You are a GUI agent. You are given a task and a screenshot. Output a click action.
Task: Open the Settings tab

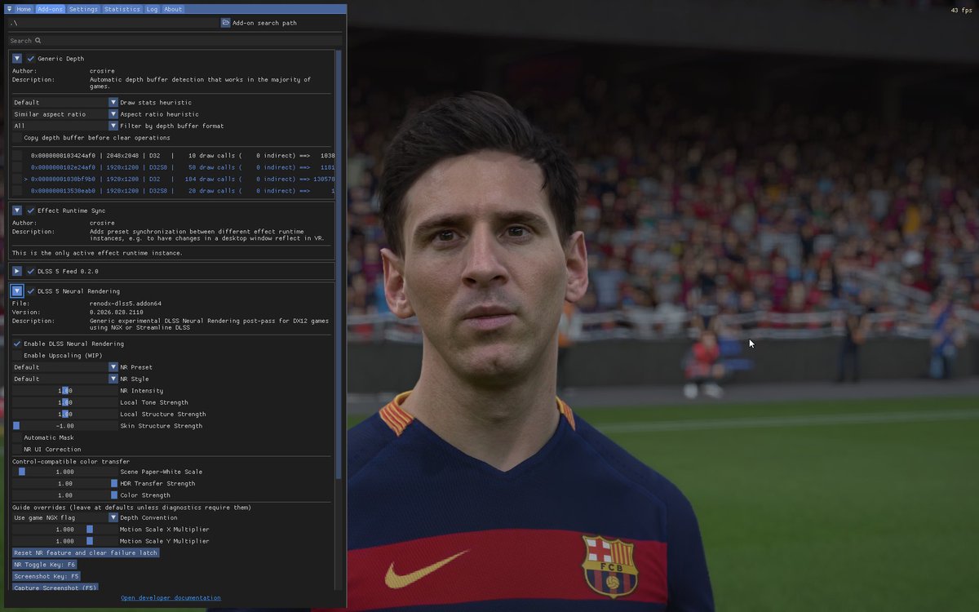tap(83, 9)
